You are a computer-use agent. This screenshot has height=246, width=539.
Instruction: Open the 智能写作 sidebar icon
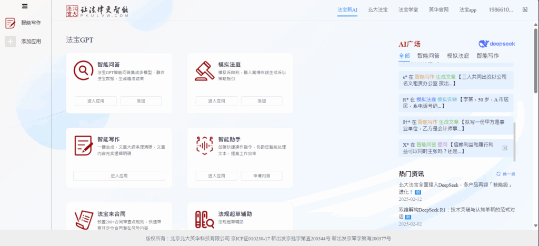coord(11,23)
